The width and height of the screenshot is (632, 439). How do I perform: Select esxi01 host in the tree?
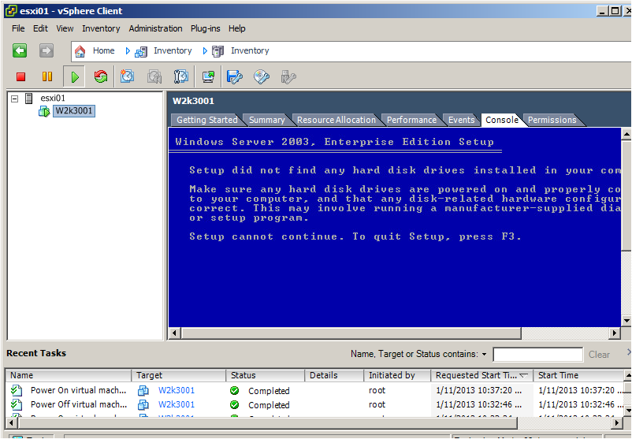[x=53, y=98]
